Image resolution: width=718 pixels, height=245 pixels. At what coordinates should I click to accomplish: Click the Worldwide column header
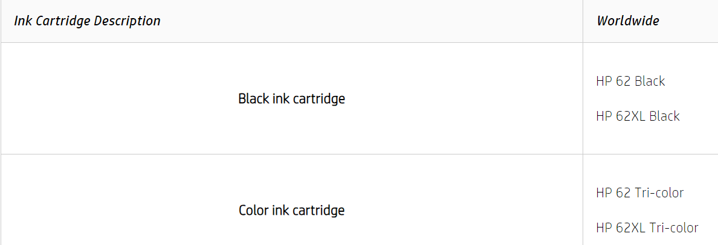(x=628, y=21)
